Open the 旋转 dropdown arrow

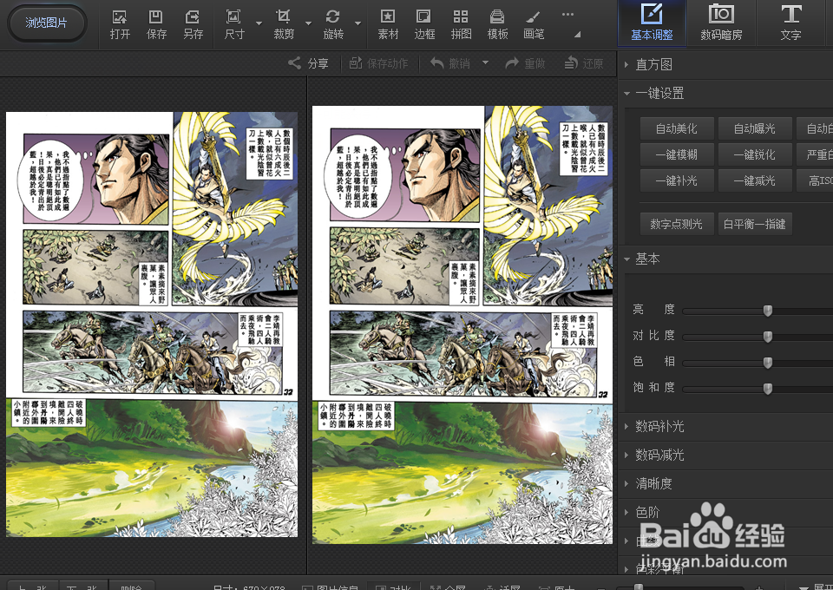point(357,23)
